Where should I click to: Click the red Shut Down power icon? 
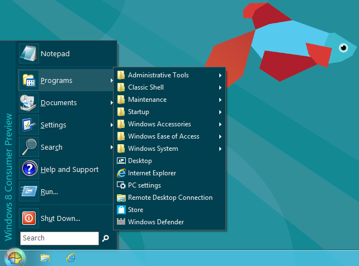pyautogui.click(x=29, y=218)
